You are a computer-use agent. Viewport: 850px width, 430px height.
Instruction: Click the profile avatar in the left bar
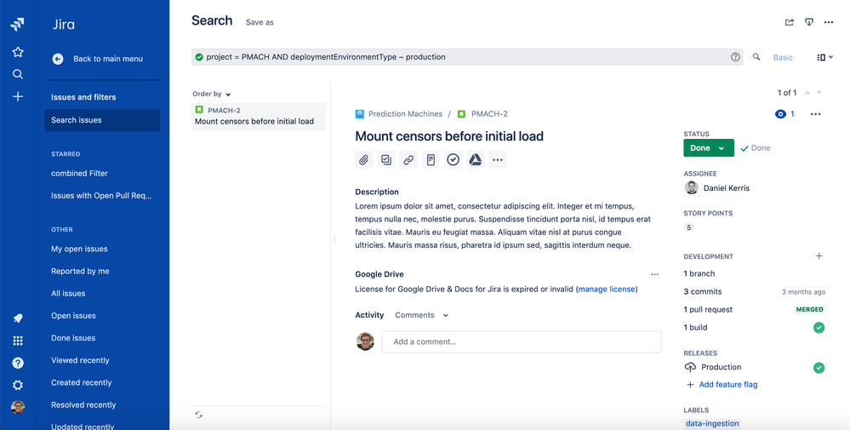[x=18, y=407]
